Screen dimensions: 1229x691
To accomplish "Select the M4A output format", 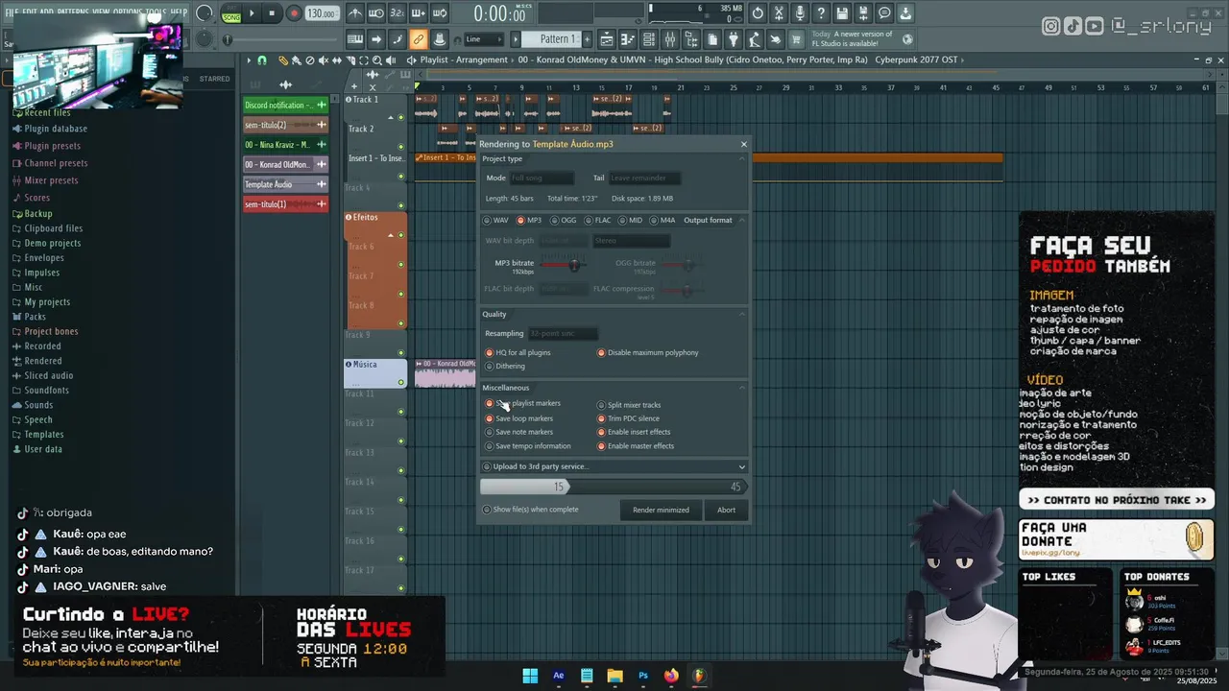I will (663, 220).
